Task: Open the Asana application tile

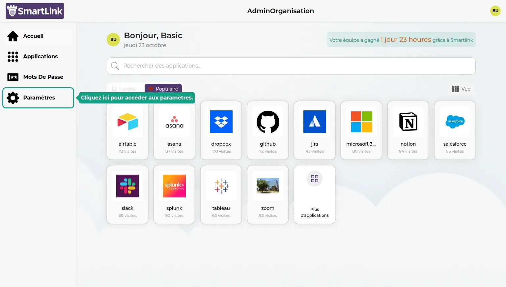Action: tap(174, 130)
